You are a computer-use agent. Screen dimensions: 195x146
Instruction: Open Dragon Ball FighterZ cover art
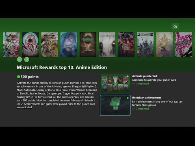pos(50,45)
